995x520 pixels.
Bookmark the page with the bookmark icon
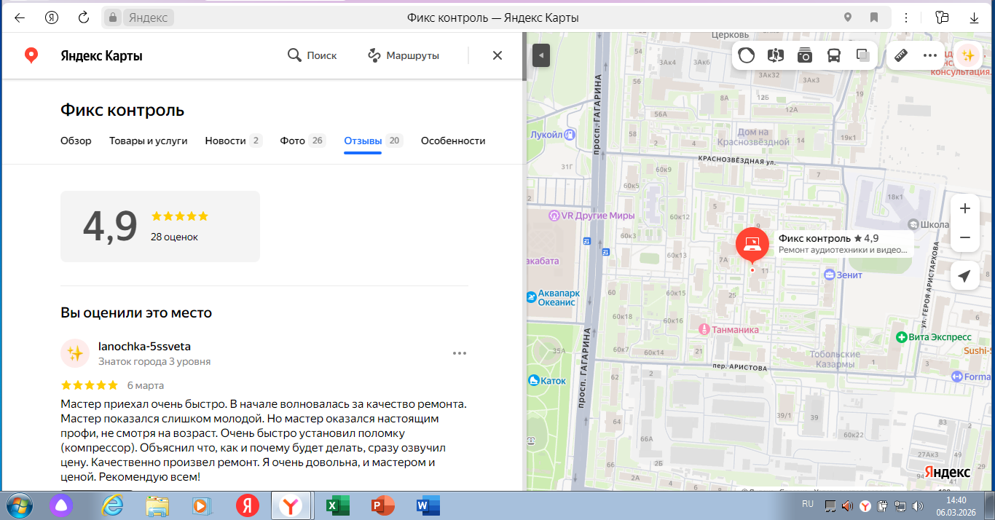click(x=874, y=17)
